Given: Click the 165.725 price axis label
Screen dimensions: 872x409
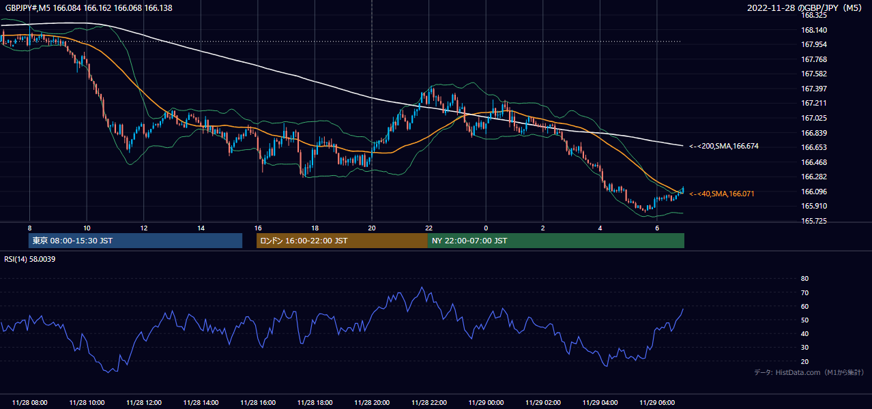Looking at the screenshot, I should tap(813, 221).
